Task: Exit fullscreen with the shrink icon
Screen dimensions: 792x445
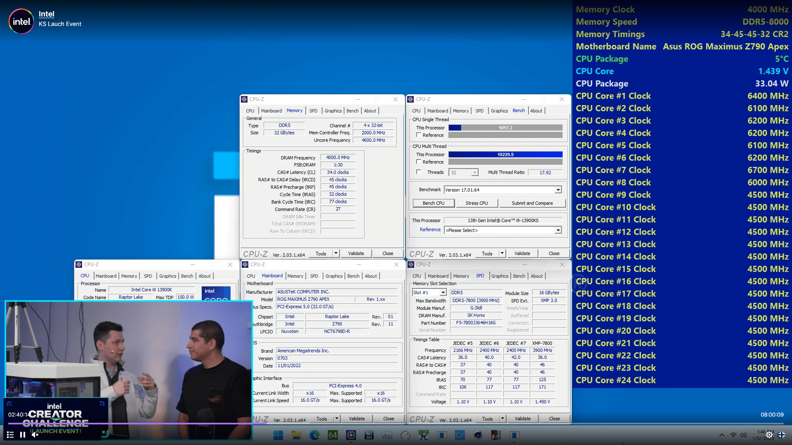Action: tap(782, 435)
